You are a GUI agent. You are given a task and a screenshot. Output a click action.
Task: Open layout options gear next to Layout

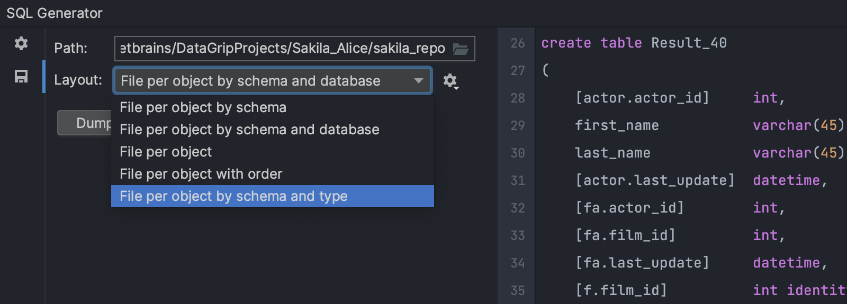click(x=450, y=81)
